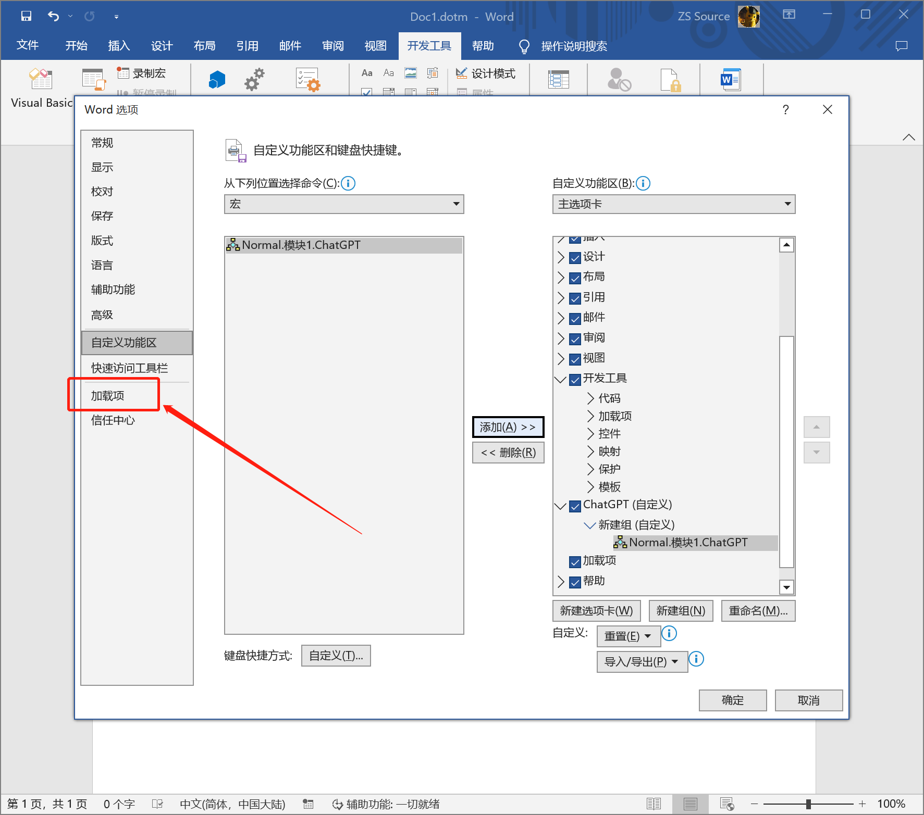924x815 pixels.
Task: Uncheck the 帮助 tab checkbox
Action: (575, 582)
